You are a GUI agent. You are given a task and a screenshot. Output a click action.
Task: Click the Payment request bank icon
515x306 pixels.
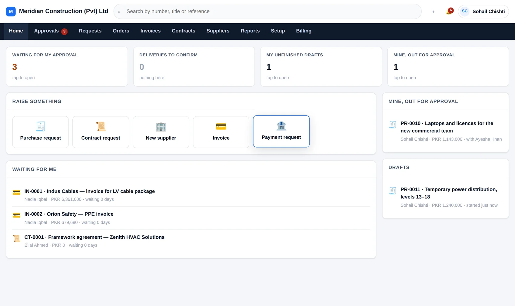point(281,126)
